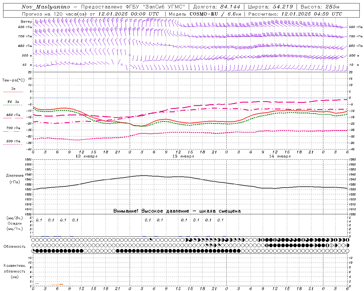
Task: Select the date label 12 января
Action: [86, 156]
